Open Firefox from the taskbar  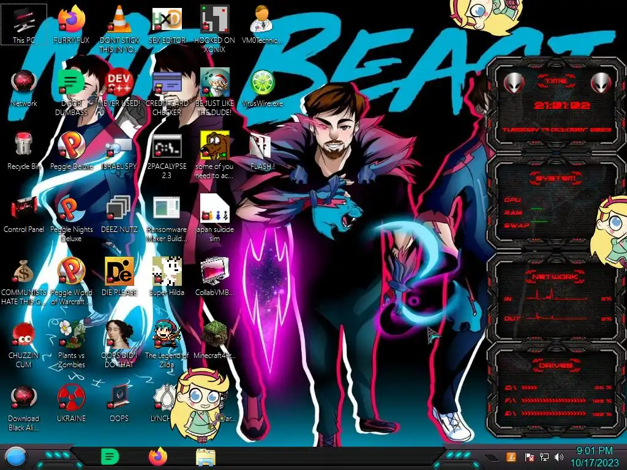click(158, 457)
